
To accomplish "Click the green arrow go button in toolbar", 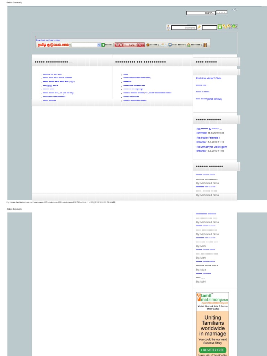I will pyautogui.click(x=103, y=45).
